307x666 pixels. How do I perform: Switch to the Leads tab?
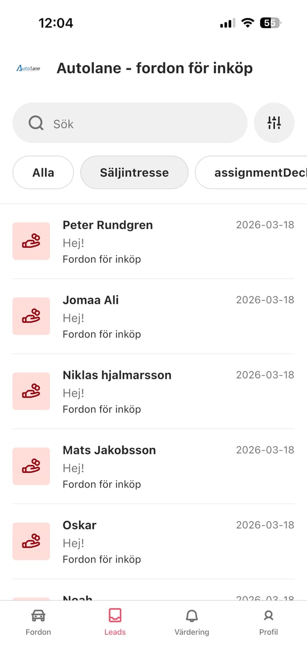pos(115,621)
